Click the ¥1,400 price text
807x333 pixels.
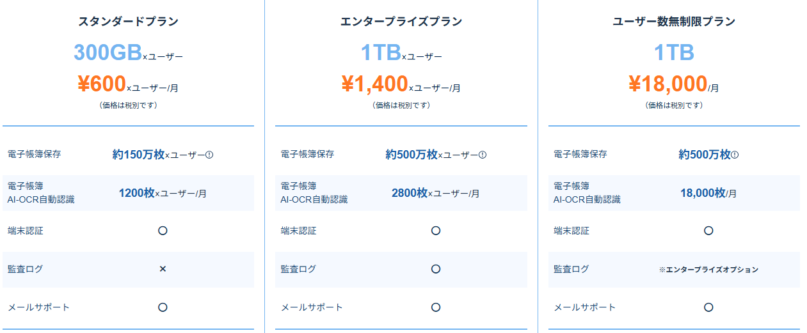[374, 84]
